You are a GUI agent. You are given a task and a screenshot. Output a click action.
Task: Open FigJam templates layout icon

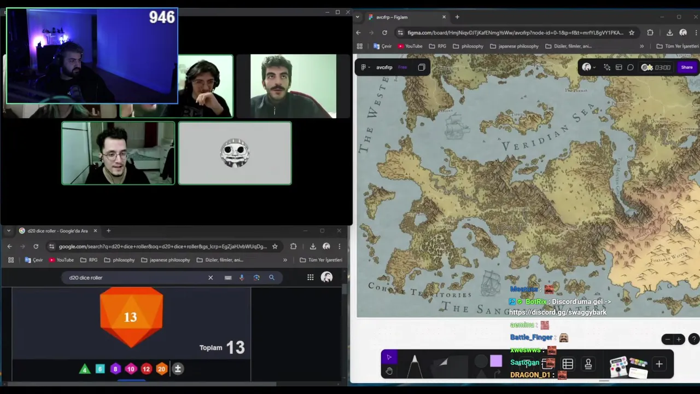[x=619, y=67]
